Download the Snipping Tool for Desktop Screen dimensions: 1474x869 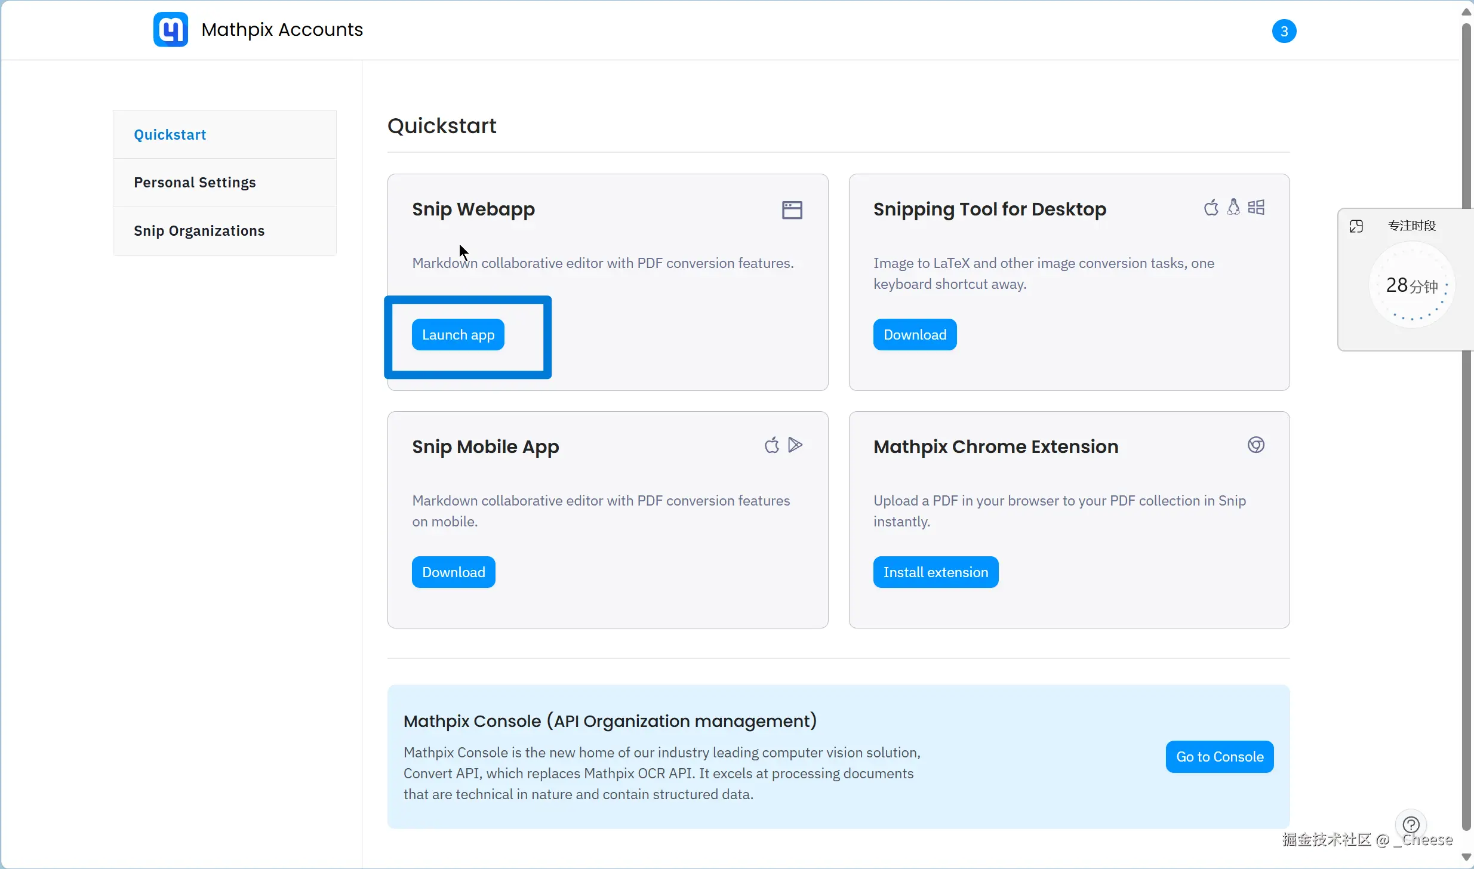tap(915, 335)
